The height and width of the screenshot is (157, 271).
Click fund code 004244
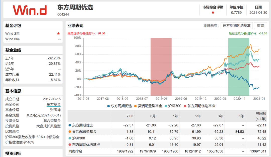(x=63, y=14)
